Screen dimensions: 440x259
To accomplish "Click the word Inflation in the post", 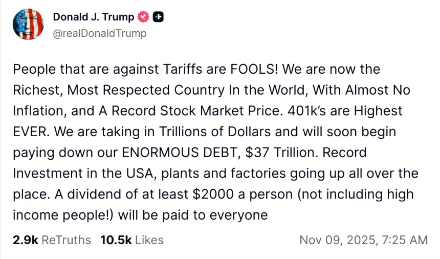I will 38,111.
